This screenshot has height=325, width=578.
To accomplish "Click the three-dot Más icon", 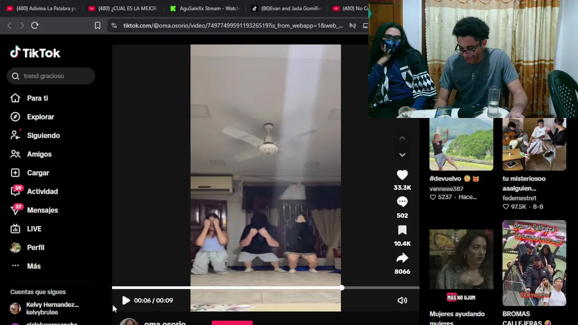I will [x=15, y=266].
